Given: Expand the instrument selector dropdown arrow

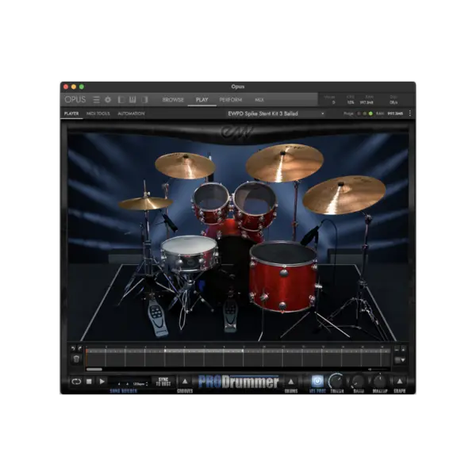Looking at the screenshot, I should pyautogui.click(x=323, y=113).
